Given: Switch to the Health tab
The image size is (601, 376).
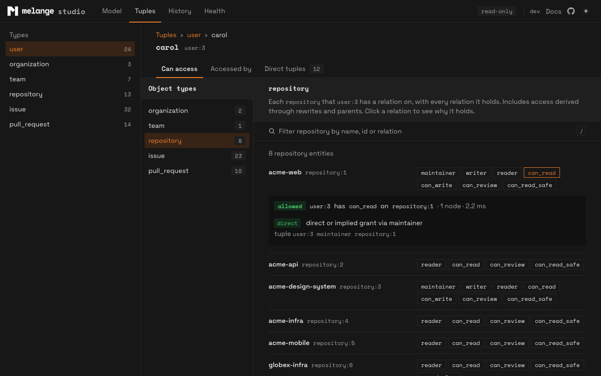Looking at the screenshot, I should tap(215, 11).
